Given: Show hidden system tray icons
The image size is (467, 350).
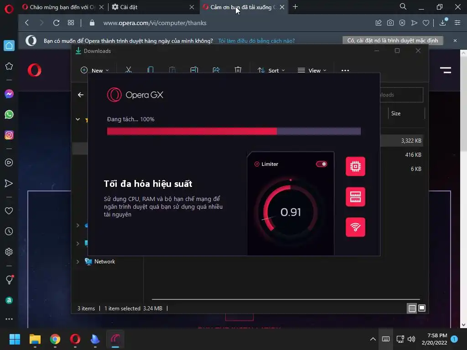Looking at the screenshot, I should click(x=373, y=339).
